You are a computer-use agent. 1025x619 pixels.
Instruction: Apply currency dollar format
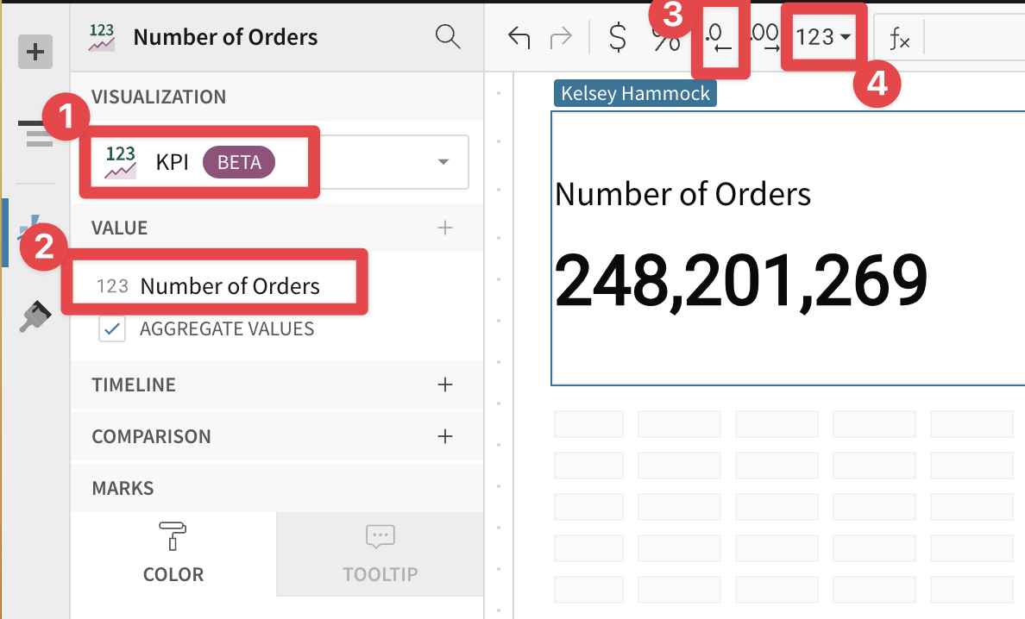(x=617, y=37)
